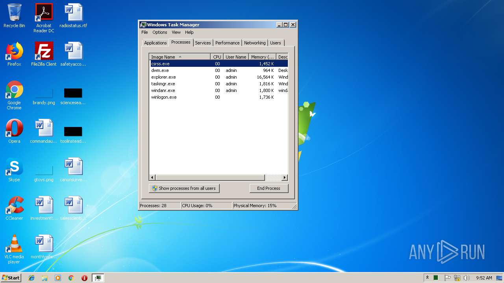Viewport: 504px width, 283px height.
Task: Sort by User Name column header
Action: 236,57
